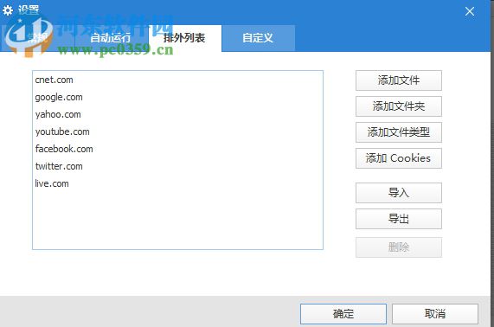
Task: Click the 添加文件 button
Action: pyautogui.click(x=399, y=80)
